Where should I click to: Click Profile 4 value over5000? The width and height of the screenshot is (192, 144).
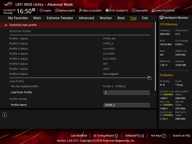point(109,54)
